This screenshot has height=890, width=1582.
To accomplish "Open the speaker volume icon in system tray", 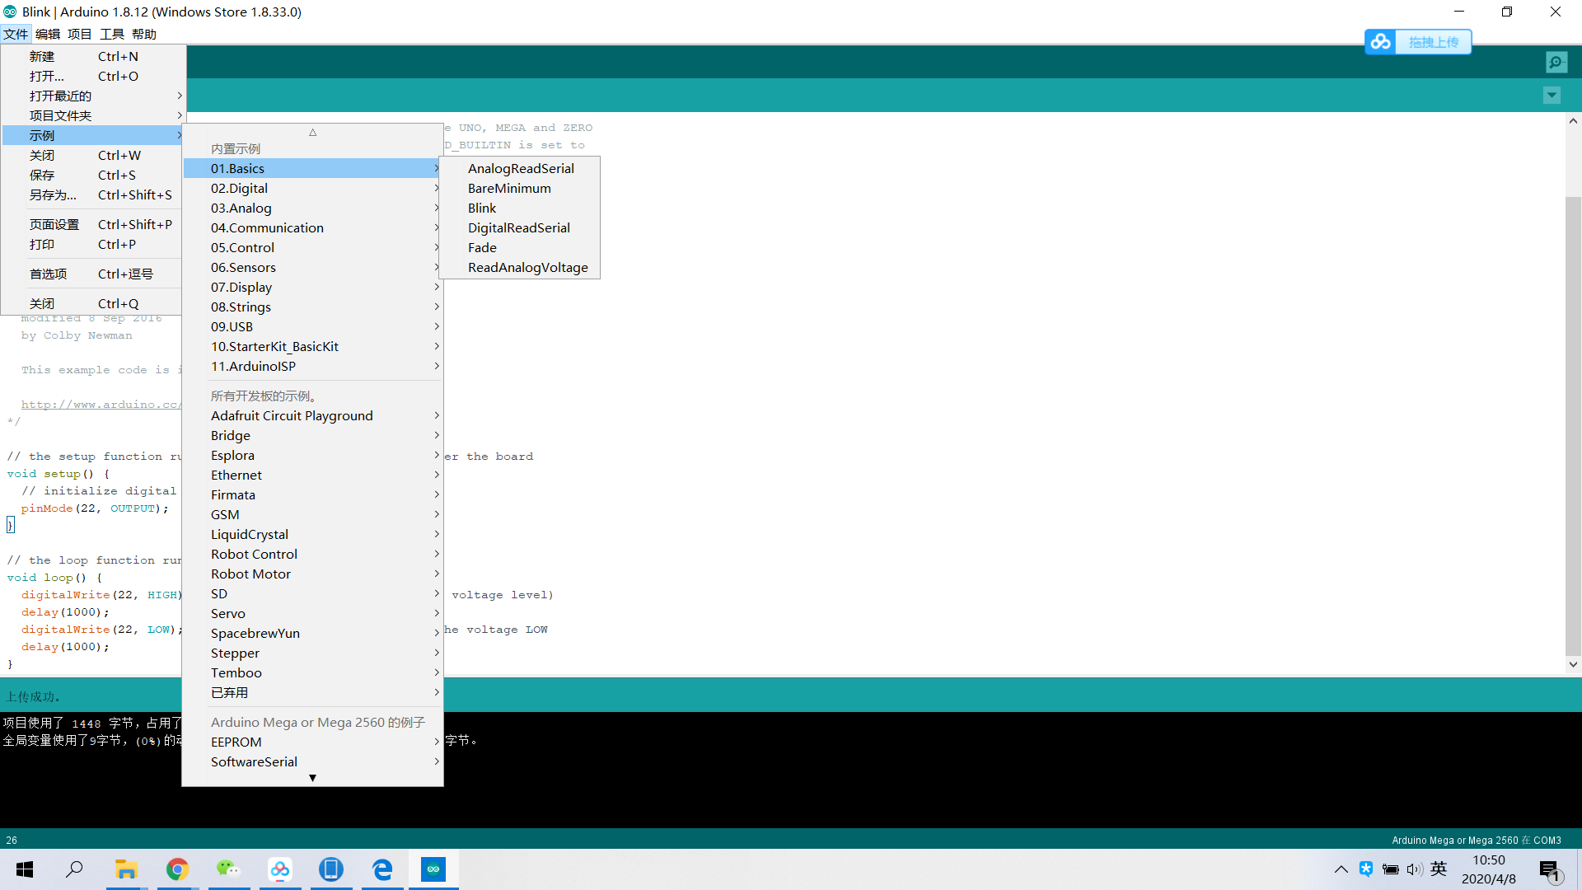I will [x=1415, y=869].
